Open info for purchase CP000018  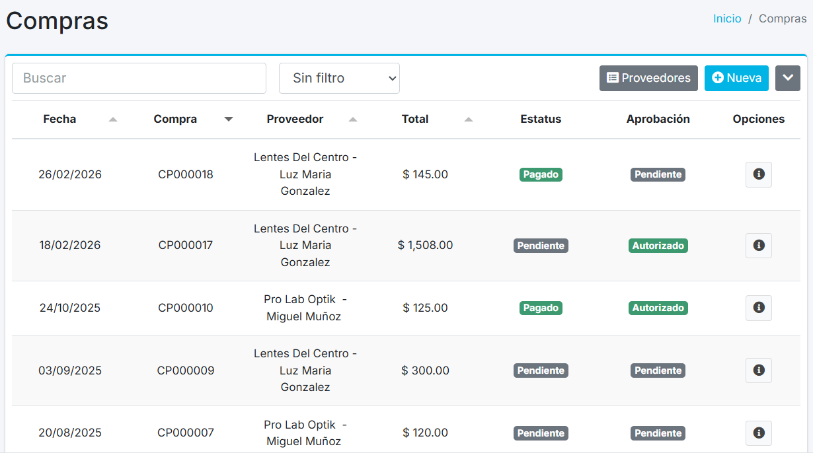coord(758,174)
